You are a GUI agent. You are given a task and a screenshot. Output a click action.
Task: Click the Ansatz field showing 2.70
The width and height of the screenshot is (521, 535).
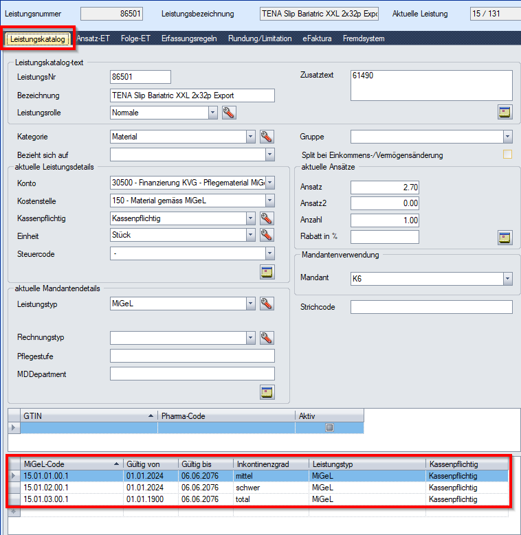pos(385,187)
